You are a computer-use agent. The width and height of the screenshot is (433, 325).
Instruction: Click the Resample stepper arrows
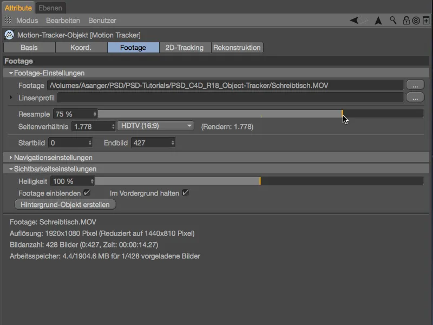[95, 114]
